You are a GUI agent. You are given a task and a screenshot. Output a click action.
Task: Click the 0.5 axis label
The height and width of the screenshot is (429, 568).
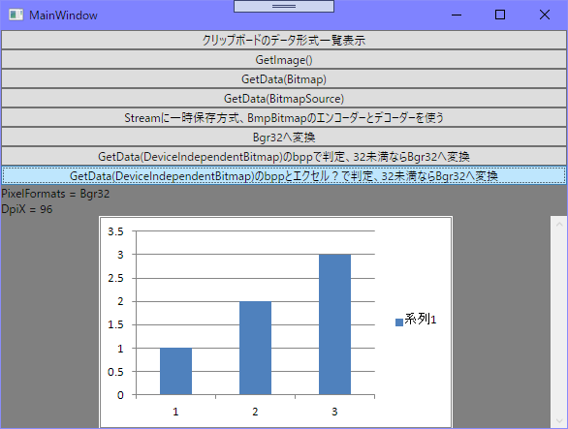point(115,372)
